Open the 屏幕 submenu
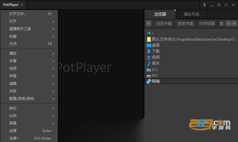 click(x=29, y=123)
